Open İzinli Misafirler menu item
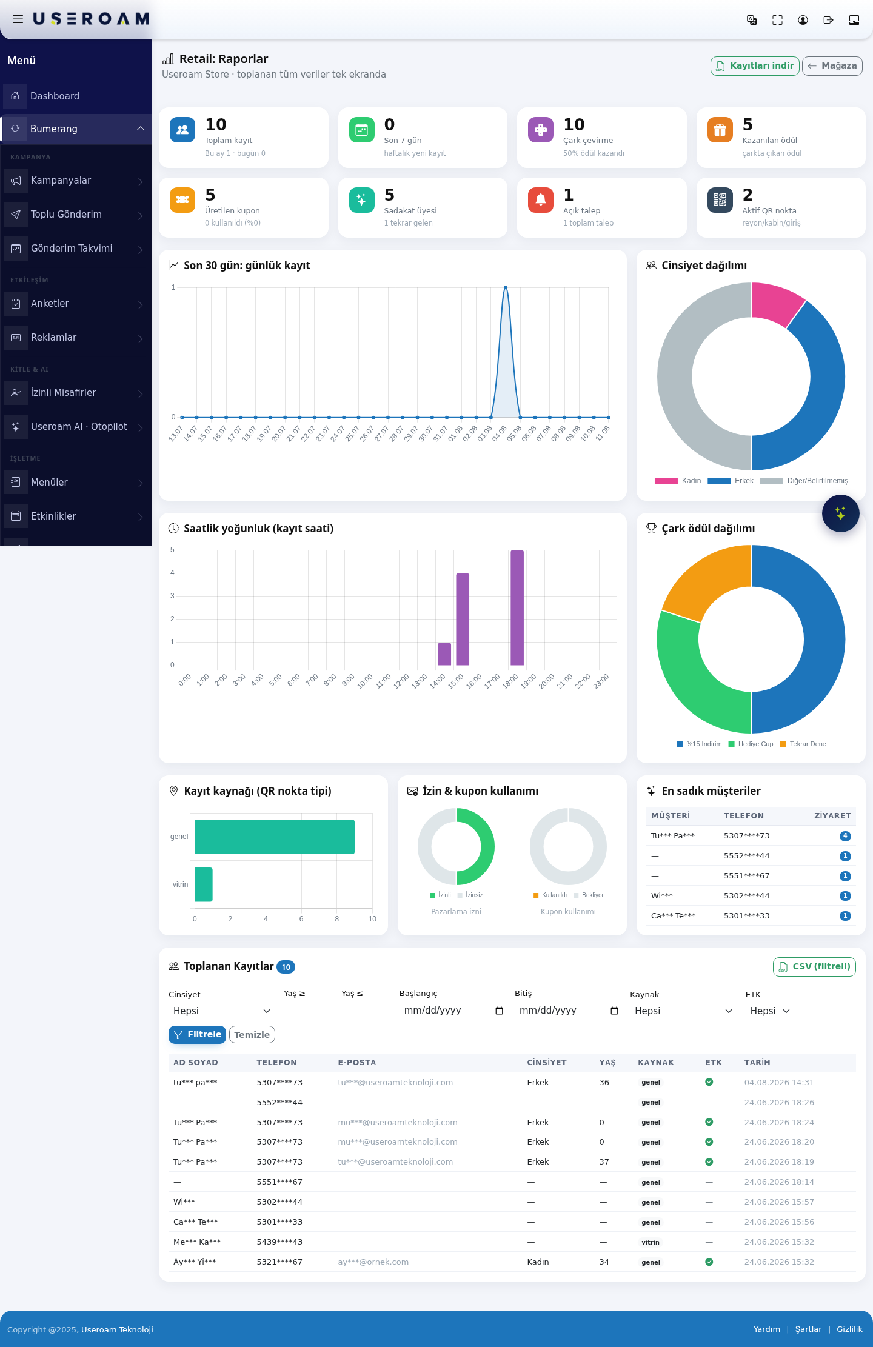This screenshot has height=1347, width=873. tap(76, 393)
